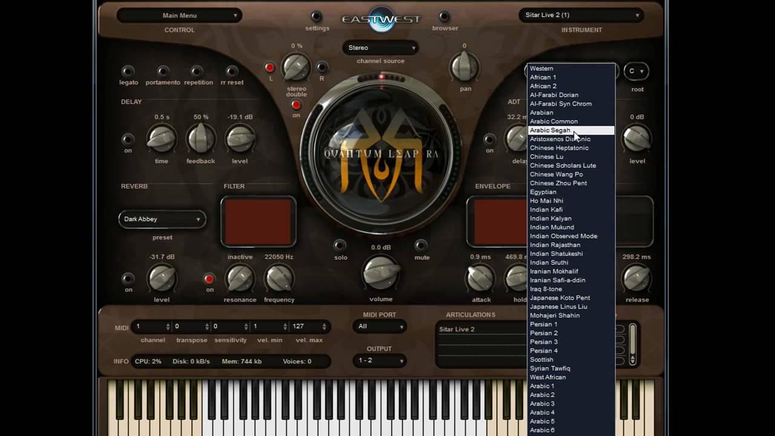Viewport: 775px width, 436px height.
Task: Click the red filter display panel
Action: tap(259, 222)
